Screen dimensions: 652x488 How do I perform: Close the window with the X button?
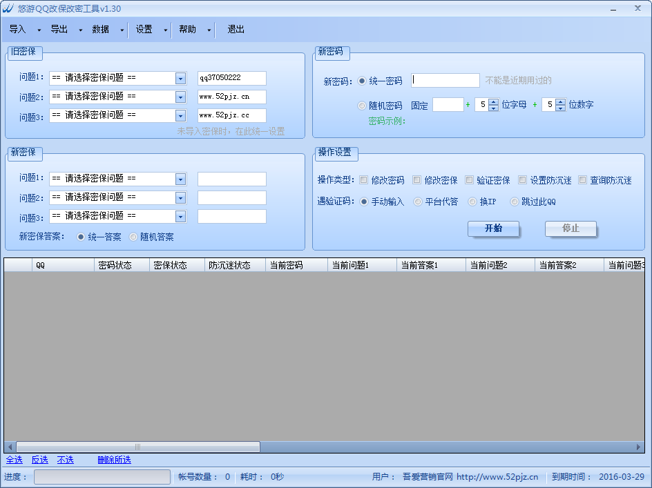(637, 8)
